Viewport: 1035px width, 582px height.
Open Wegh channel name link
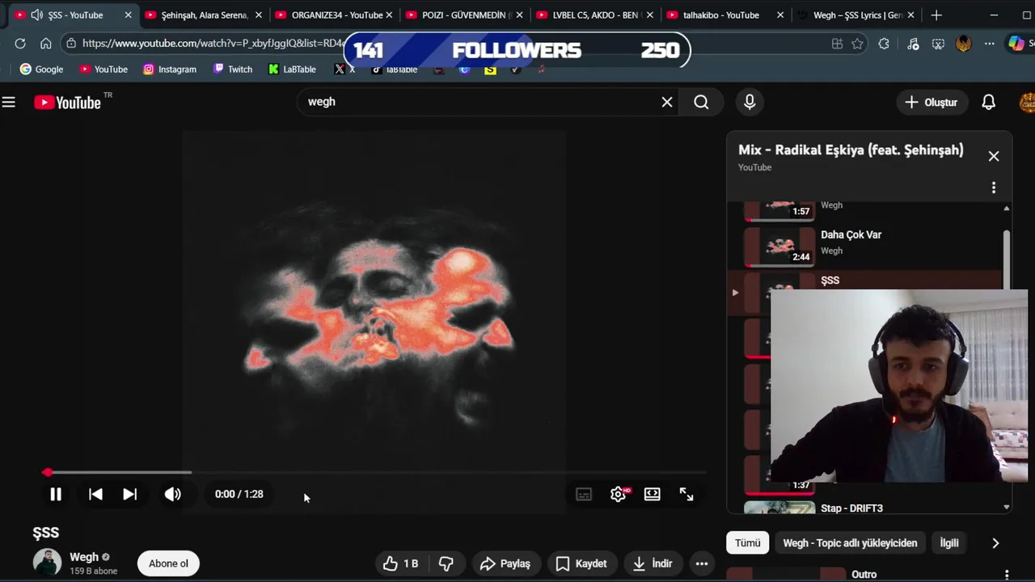(84, 557)
